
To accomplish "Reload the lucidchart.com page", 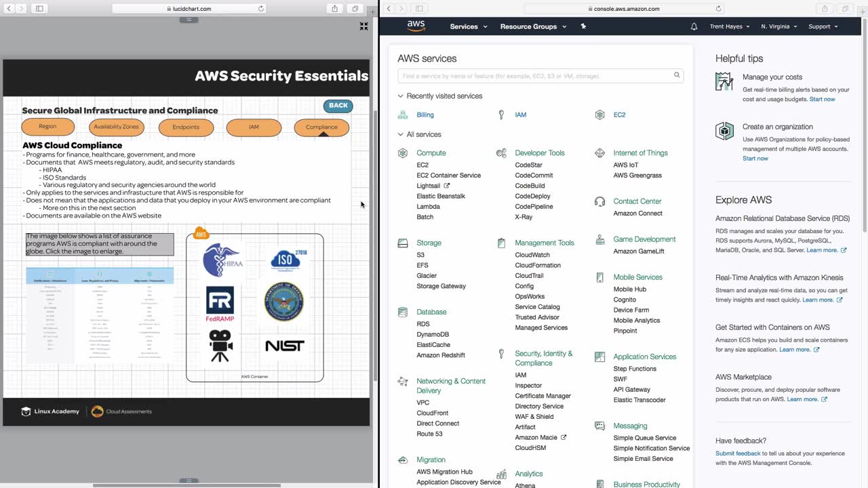I will pos(261,9).
